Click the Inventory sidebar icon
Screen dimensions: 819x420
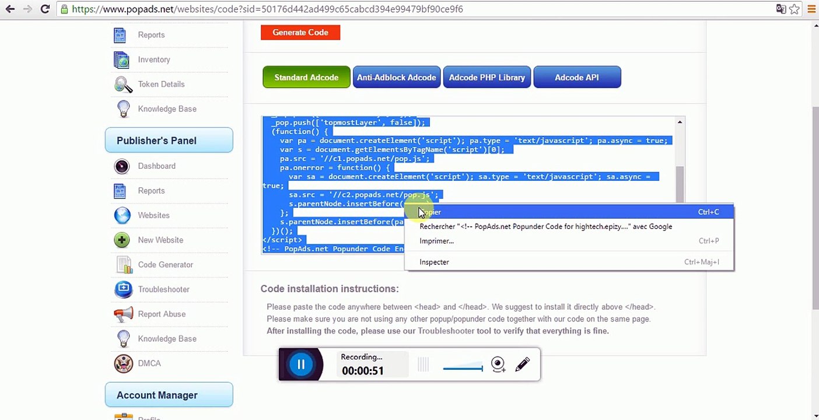tap(121, 60)
